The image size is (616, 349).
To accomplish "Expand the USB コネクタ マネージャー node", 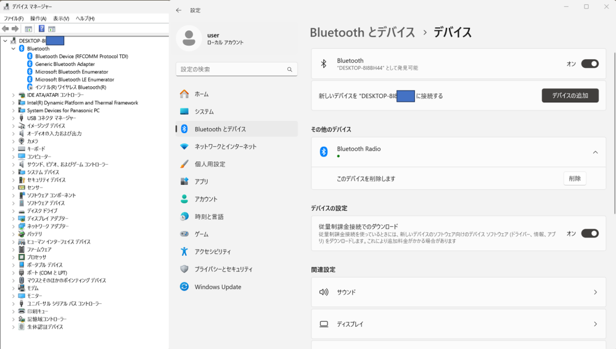I will [14, 118].
